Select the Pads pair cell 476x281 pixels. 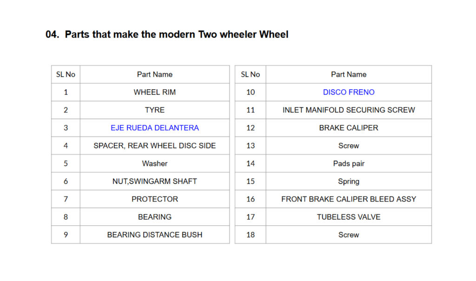[349, 163]
